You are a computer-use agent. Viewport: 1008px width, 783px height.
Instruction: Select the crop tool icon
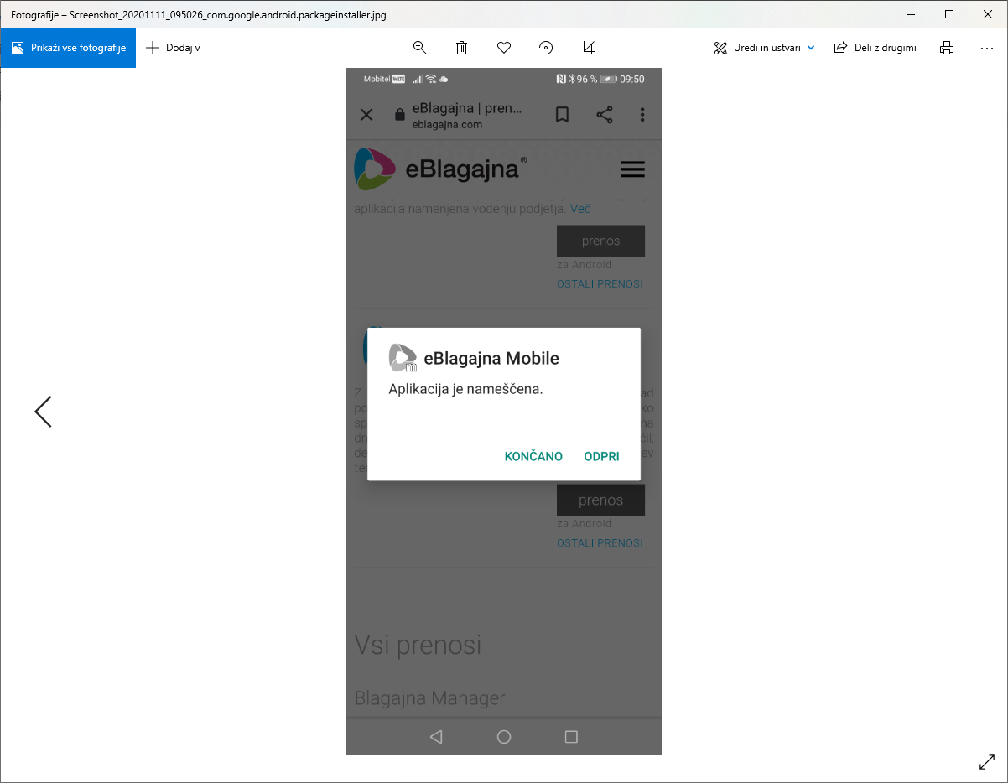[x=588, y=48]
